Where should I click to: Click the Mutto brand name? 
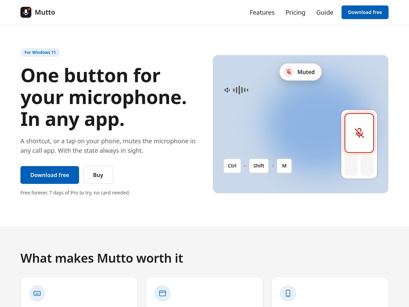(x=45, y=12)
